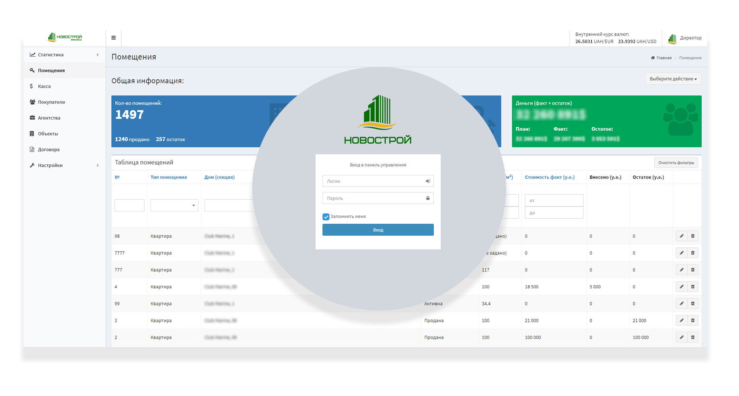Edit row 98 with pencil icon

click(x=682, y=236)
